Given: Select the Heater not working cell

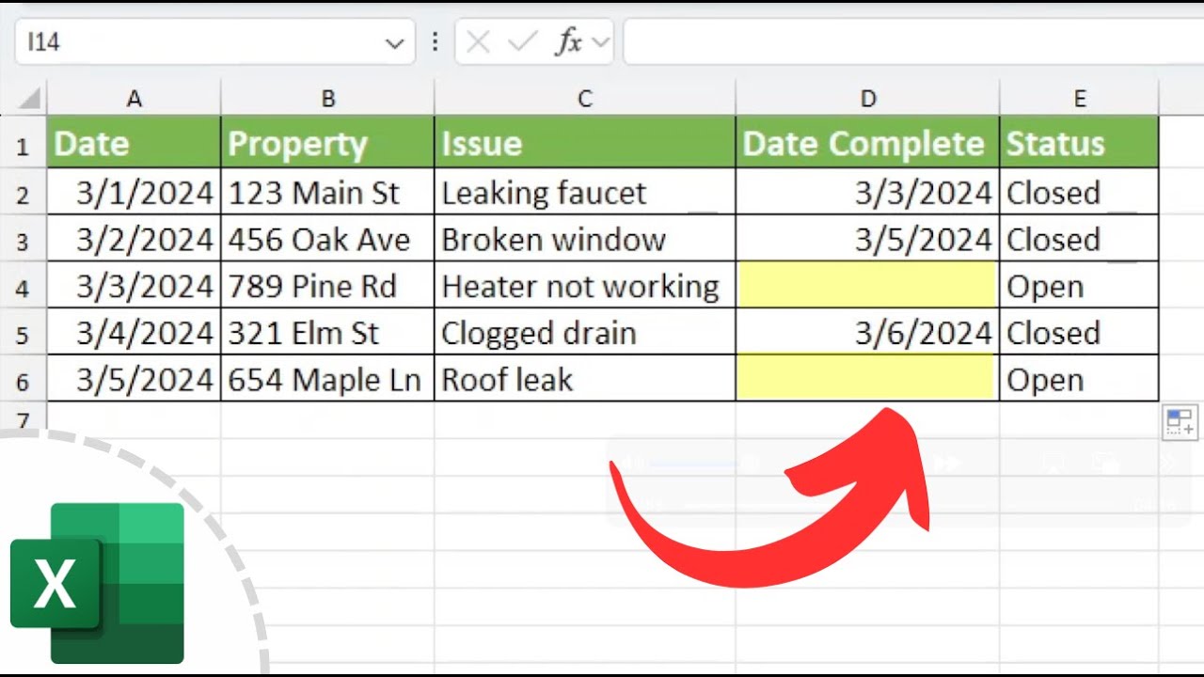Looking at the screenshot, I should tap(585, 287).
